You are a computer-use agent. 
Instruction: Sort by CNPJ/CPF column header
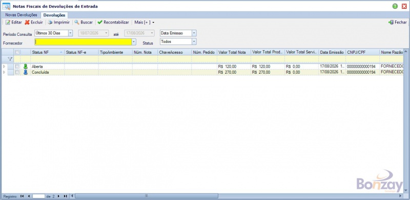click(x=362, y=52)
